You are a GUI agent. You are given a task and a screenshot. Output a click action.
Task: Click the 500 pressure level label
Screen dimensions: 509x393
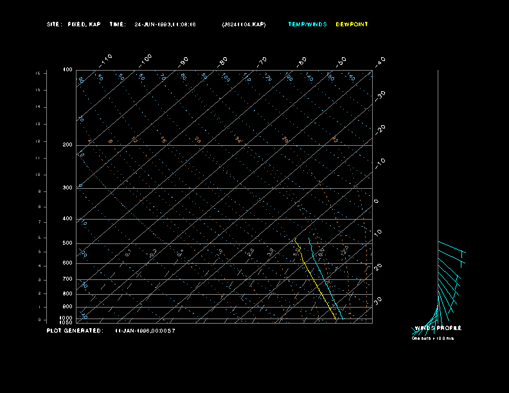coord(67,243)
